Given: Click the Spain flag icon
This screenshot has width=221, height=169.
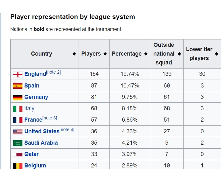Looking at the screenshot, I should coord(18,86).
